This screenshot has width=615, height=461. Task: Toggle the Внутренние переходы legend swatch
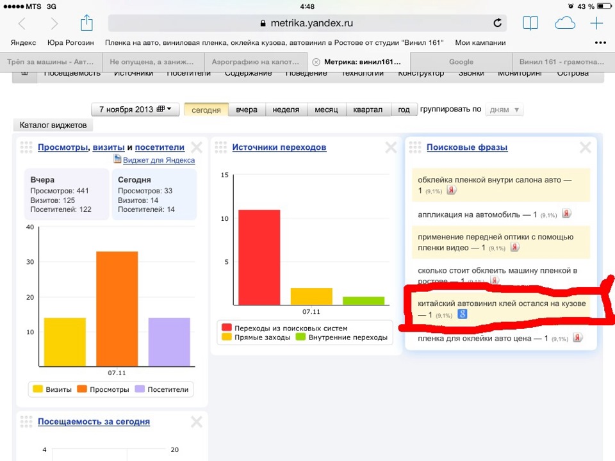tap(300, 337)
